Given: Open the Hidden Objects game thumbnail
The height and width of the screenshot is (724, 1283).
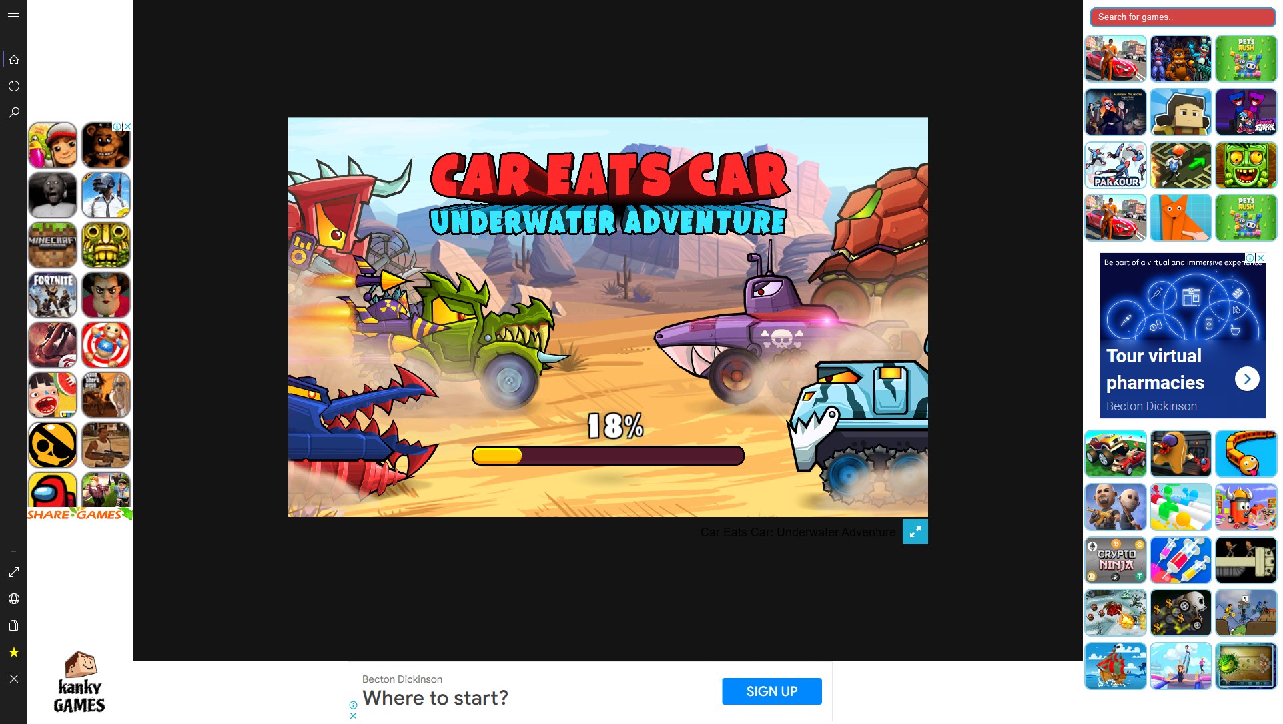Looking at the screenshot, I should tap(1115, 112).
